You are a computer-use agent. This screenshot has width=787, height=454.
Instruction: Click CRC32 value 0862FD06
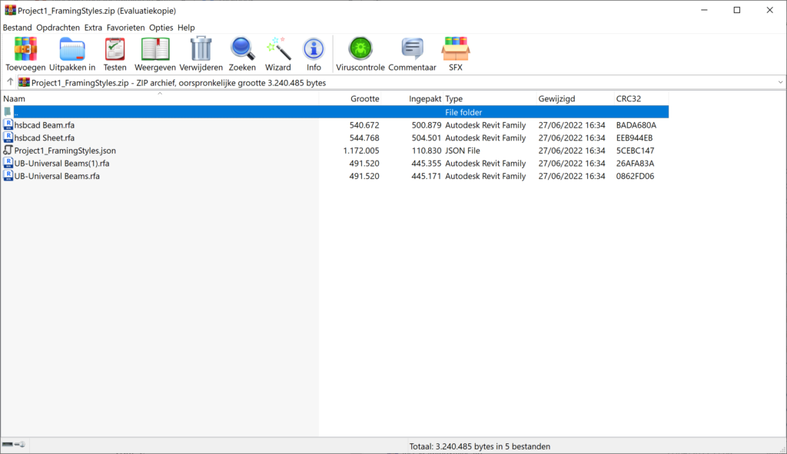[x=635, y=176]
